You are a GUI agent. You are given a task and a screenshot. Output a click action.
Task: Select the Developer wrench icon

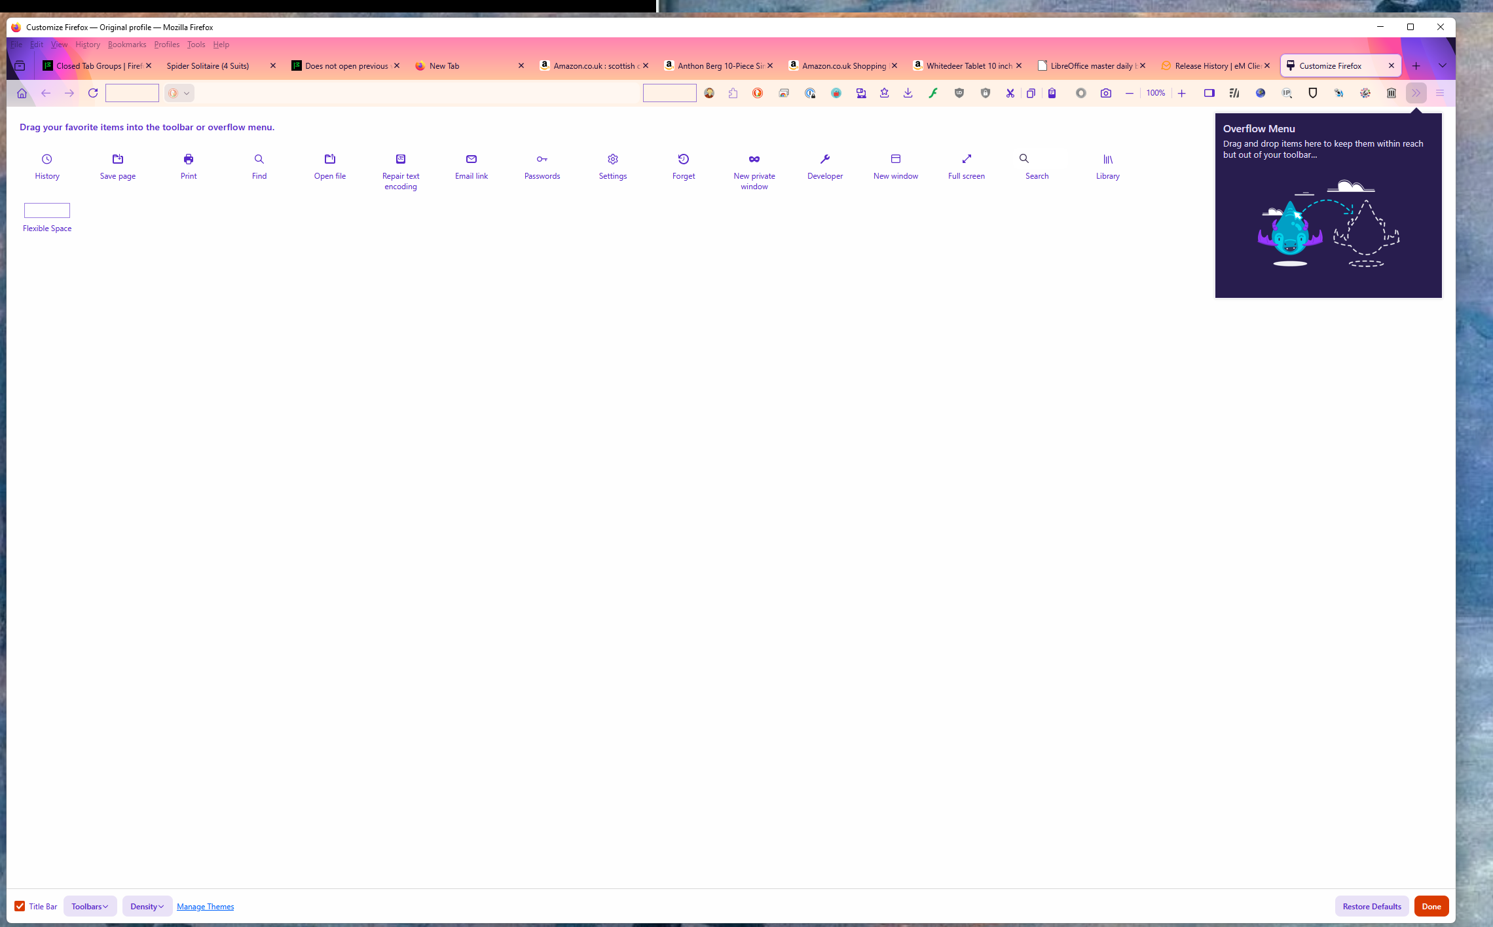825,159
